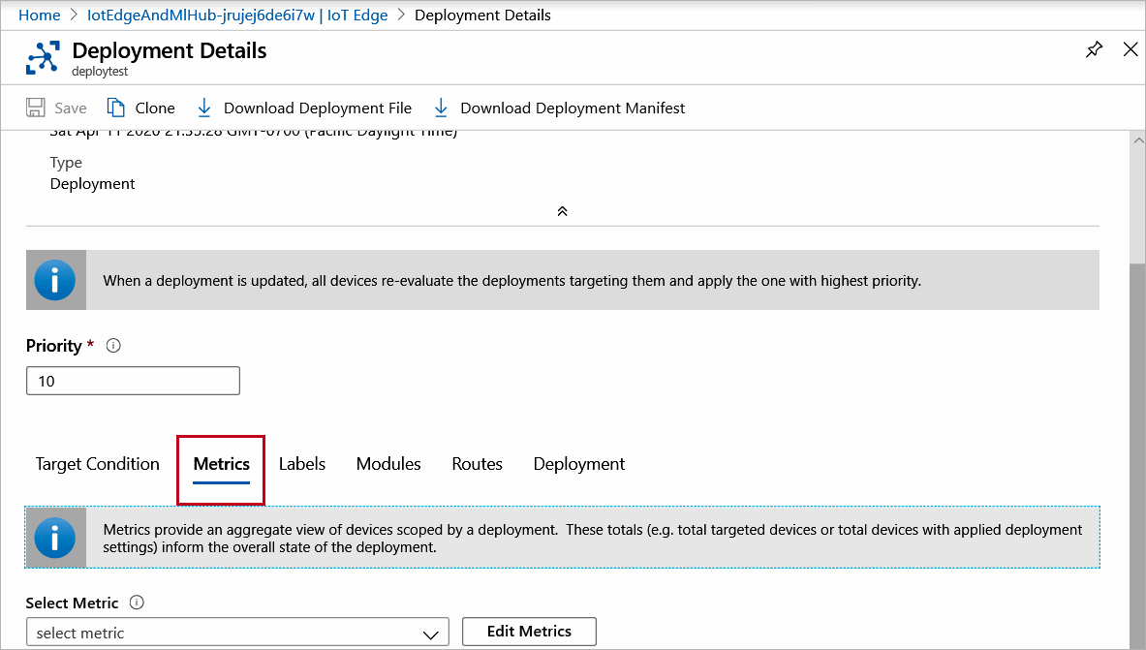This screenshot has width=1146, height=650.
Task: Open the dropdown arrow in Select Metric field
Action: coord(430,632)
